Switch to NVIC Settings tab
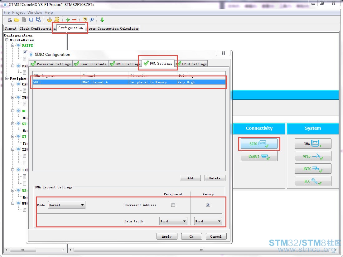343x257 pixels. pos(125,64)
